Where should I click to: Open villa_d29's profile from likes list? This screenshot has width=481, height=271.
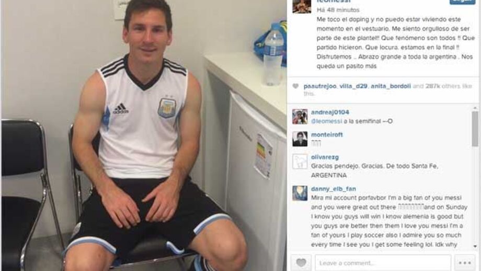tap(353, 86)
